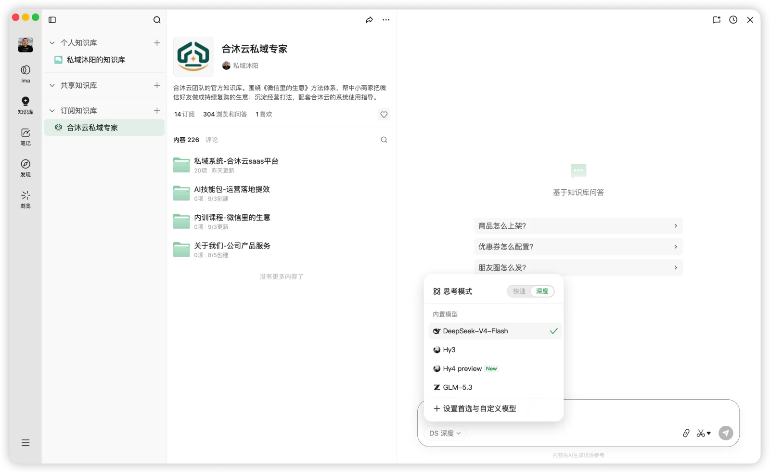Viewport: 770px width, 473px height.
Task: Toggle the sidebar panel icon
Action: (52, 20)
